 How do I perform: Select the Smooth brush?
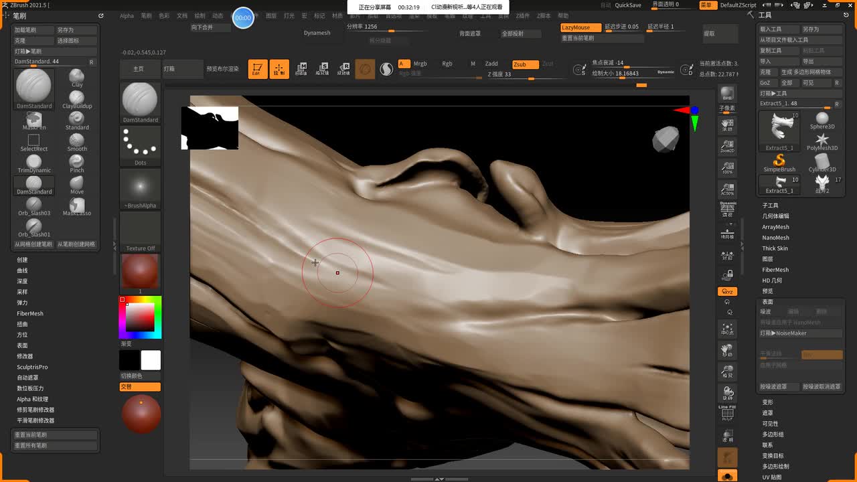pyautogui.click(x=77, y=142)
